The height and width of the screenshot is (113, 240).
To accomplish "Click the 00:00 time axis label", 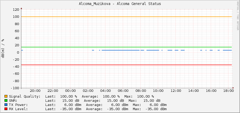I will click(70, 91).
